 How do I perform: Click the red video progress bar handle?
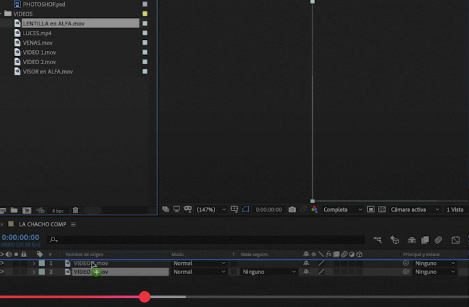click(145, 297)
